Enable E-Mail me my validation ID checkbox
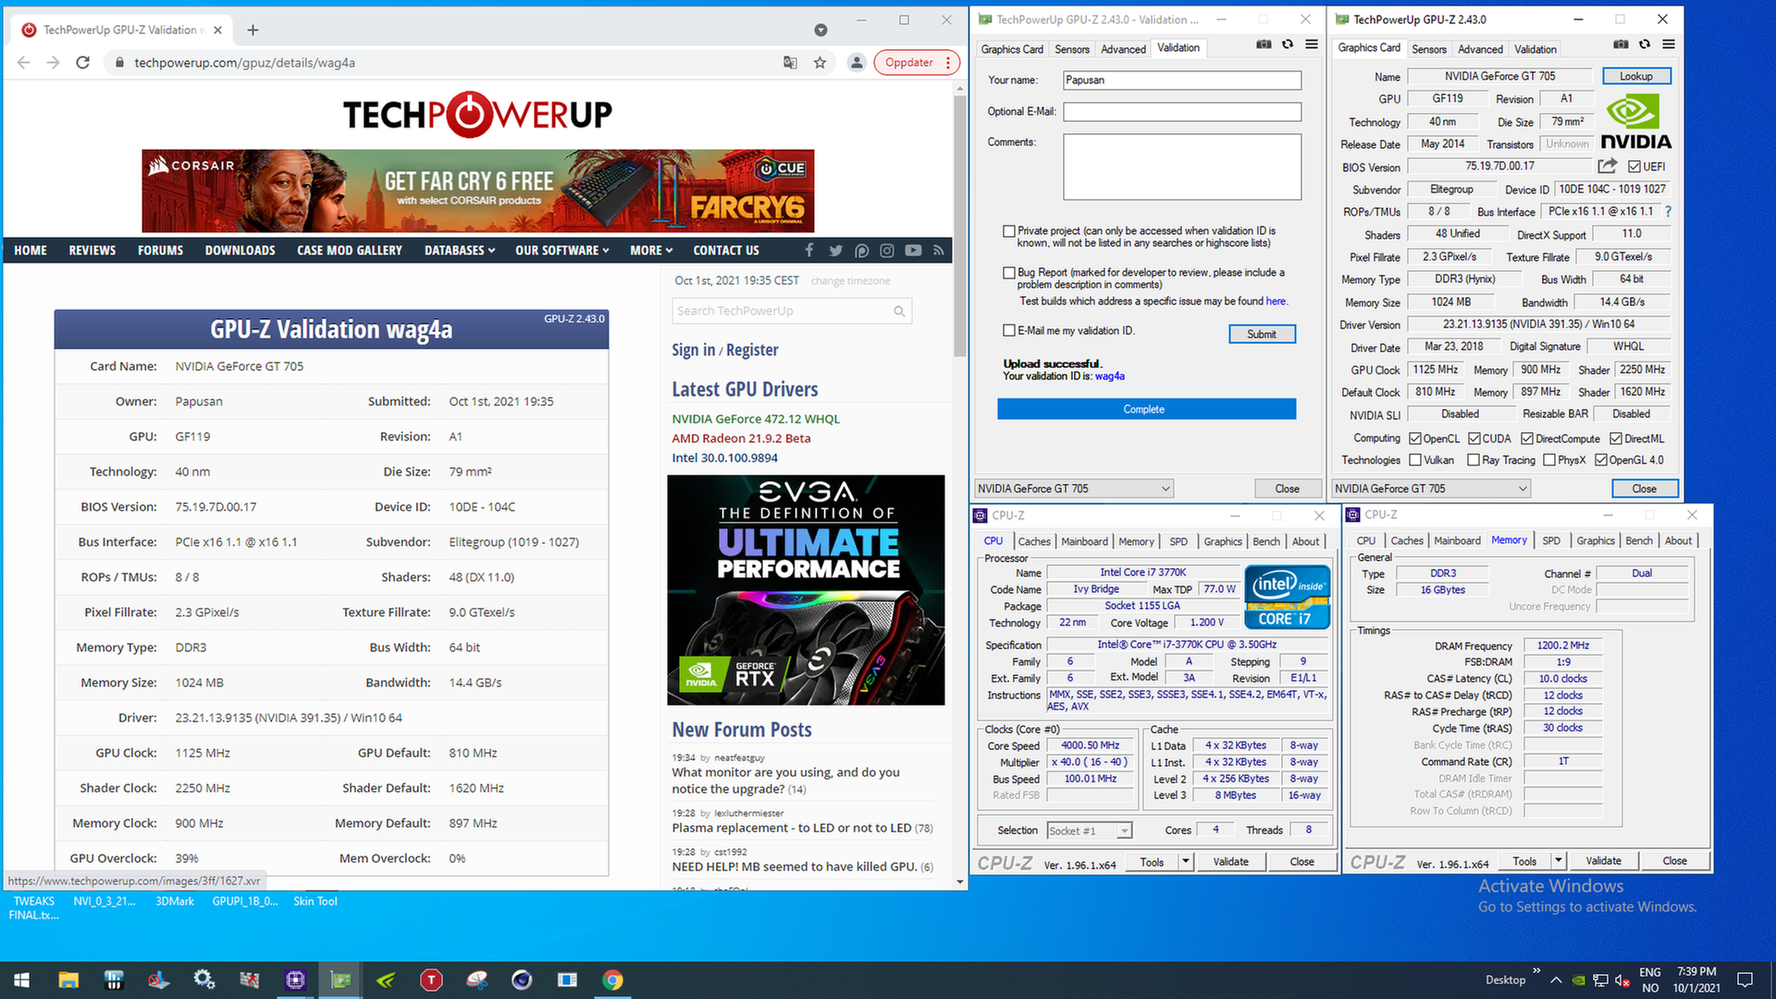The height and width of the screenshot is (999, 1776). (1009, 330)
